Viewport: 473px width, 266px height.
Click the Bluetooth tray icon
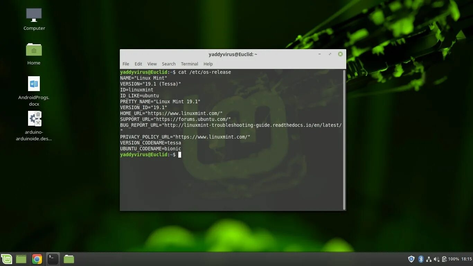(421, 259)
